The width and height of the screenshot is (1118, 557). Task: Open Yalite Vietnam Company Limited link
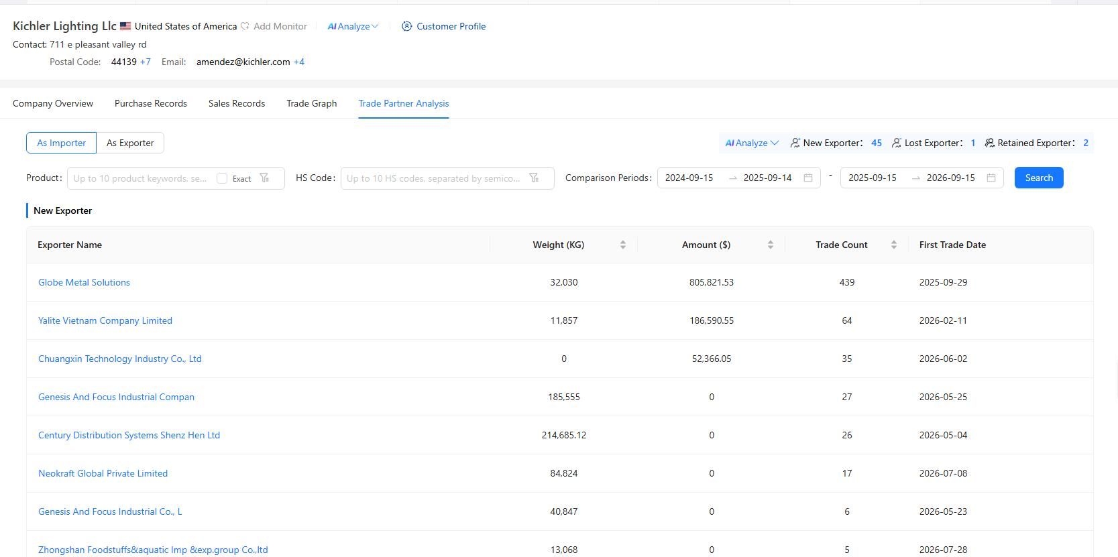[105, 320]
